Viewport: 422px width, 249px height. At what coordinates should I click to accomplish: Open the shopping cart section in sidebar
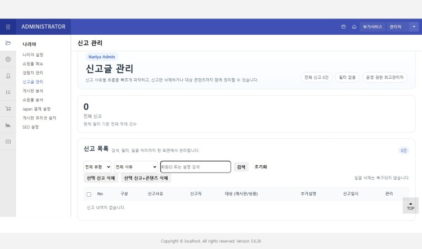pyautogui.click(x=8, y=108)
